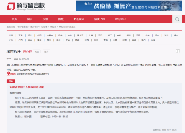185x133 pixels.
Task: Click 阜阳市市长孙正东 in the breadcrumb
Action: click(x=67, y=27)
